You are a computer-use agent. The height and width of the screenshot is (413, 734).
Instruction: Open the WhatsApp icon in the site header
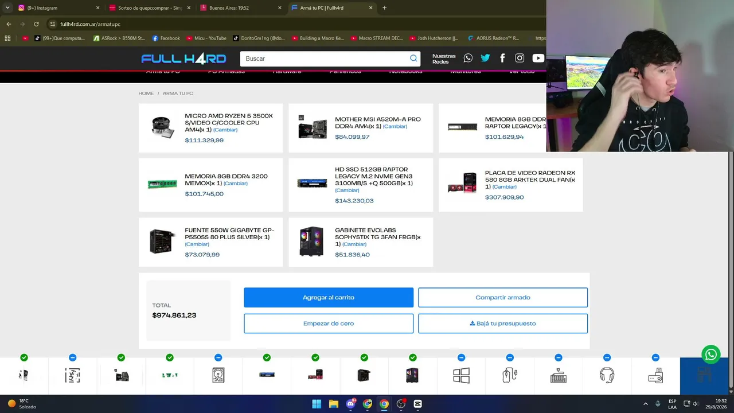coord(468,58)
